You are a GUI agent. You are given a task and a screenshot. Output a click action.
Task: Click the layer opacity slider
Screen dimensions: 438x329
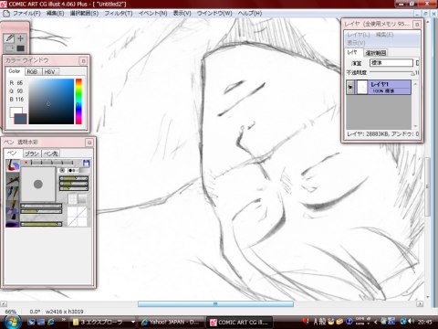click(392, 73)
